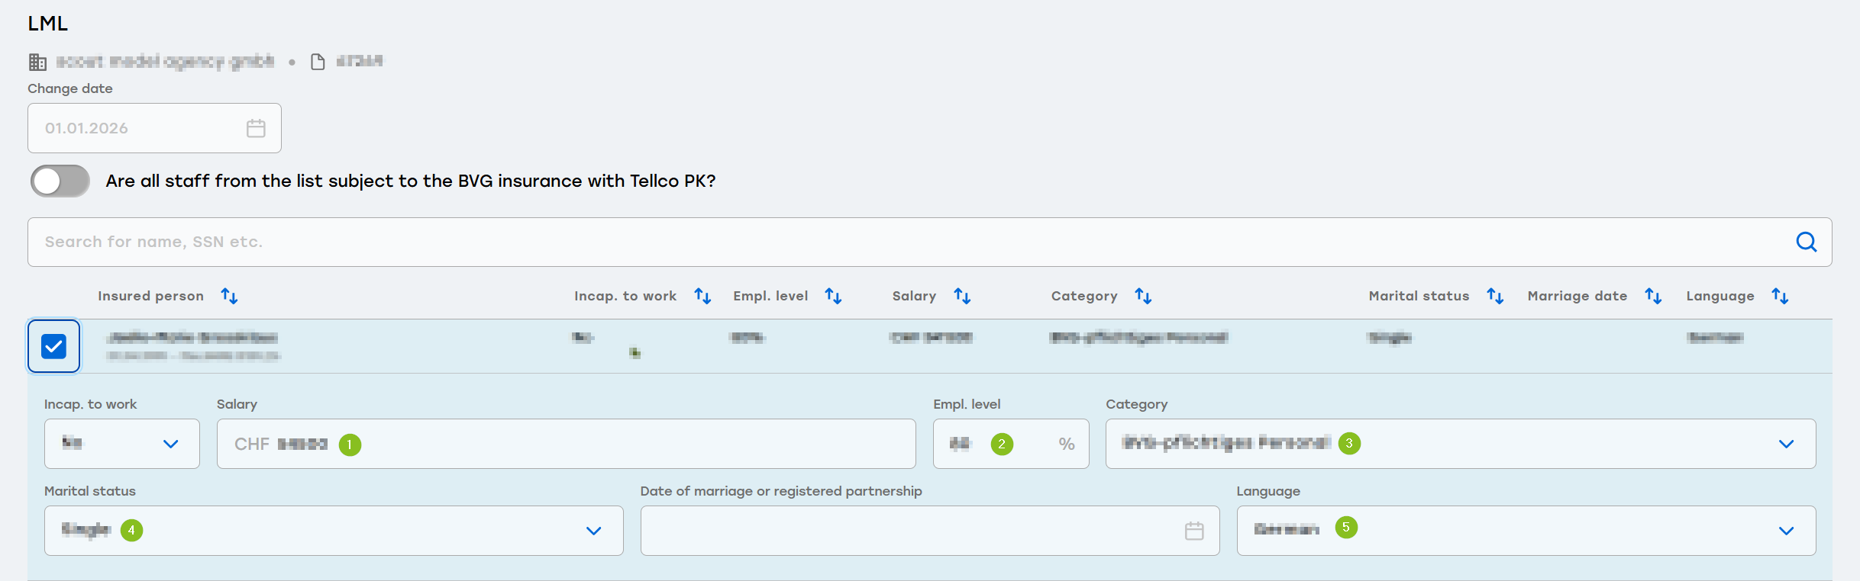Sort by Category column arrows

[x=1143, y=296]
